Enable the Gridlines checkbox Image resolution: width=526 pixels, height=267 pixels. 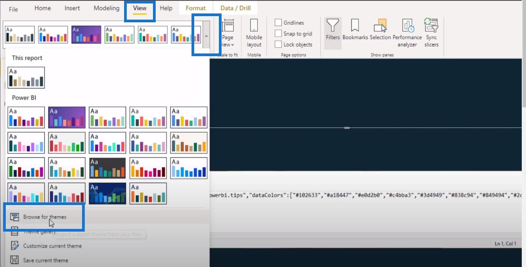[278, 23]
